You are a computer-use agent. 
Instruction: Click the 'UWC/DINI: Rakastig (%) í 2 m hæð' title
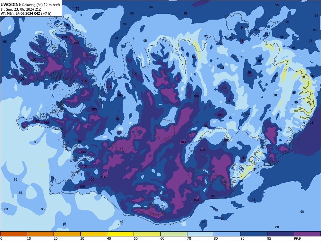click(30, 5)
